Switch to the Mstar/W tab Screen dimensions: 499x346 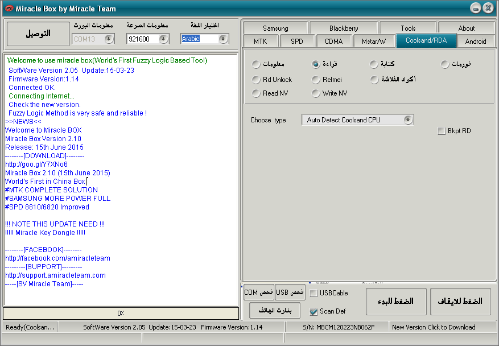(x=374, y=41)
